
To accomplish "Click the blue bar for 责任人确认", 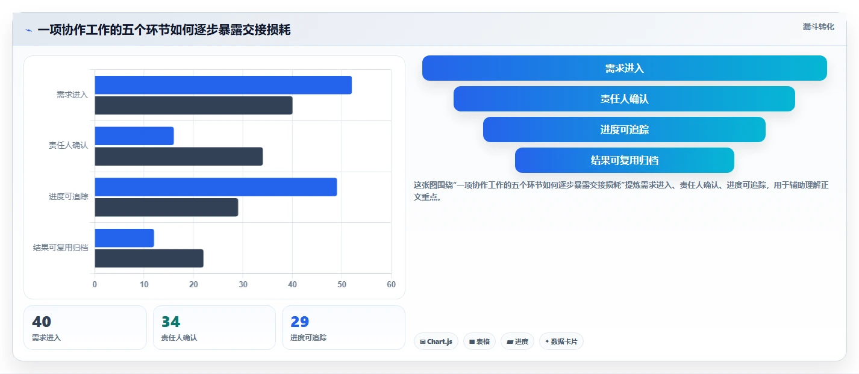I will 134,136.
